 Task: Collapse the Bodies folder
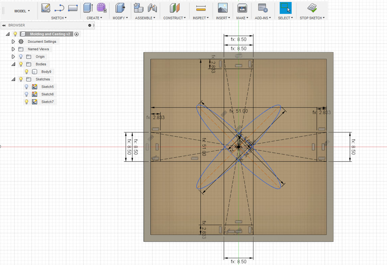click(x=13, y=64)
